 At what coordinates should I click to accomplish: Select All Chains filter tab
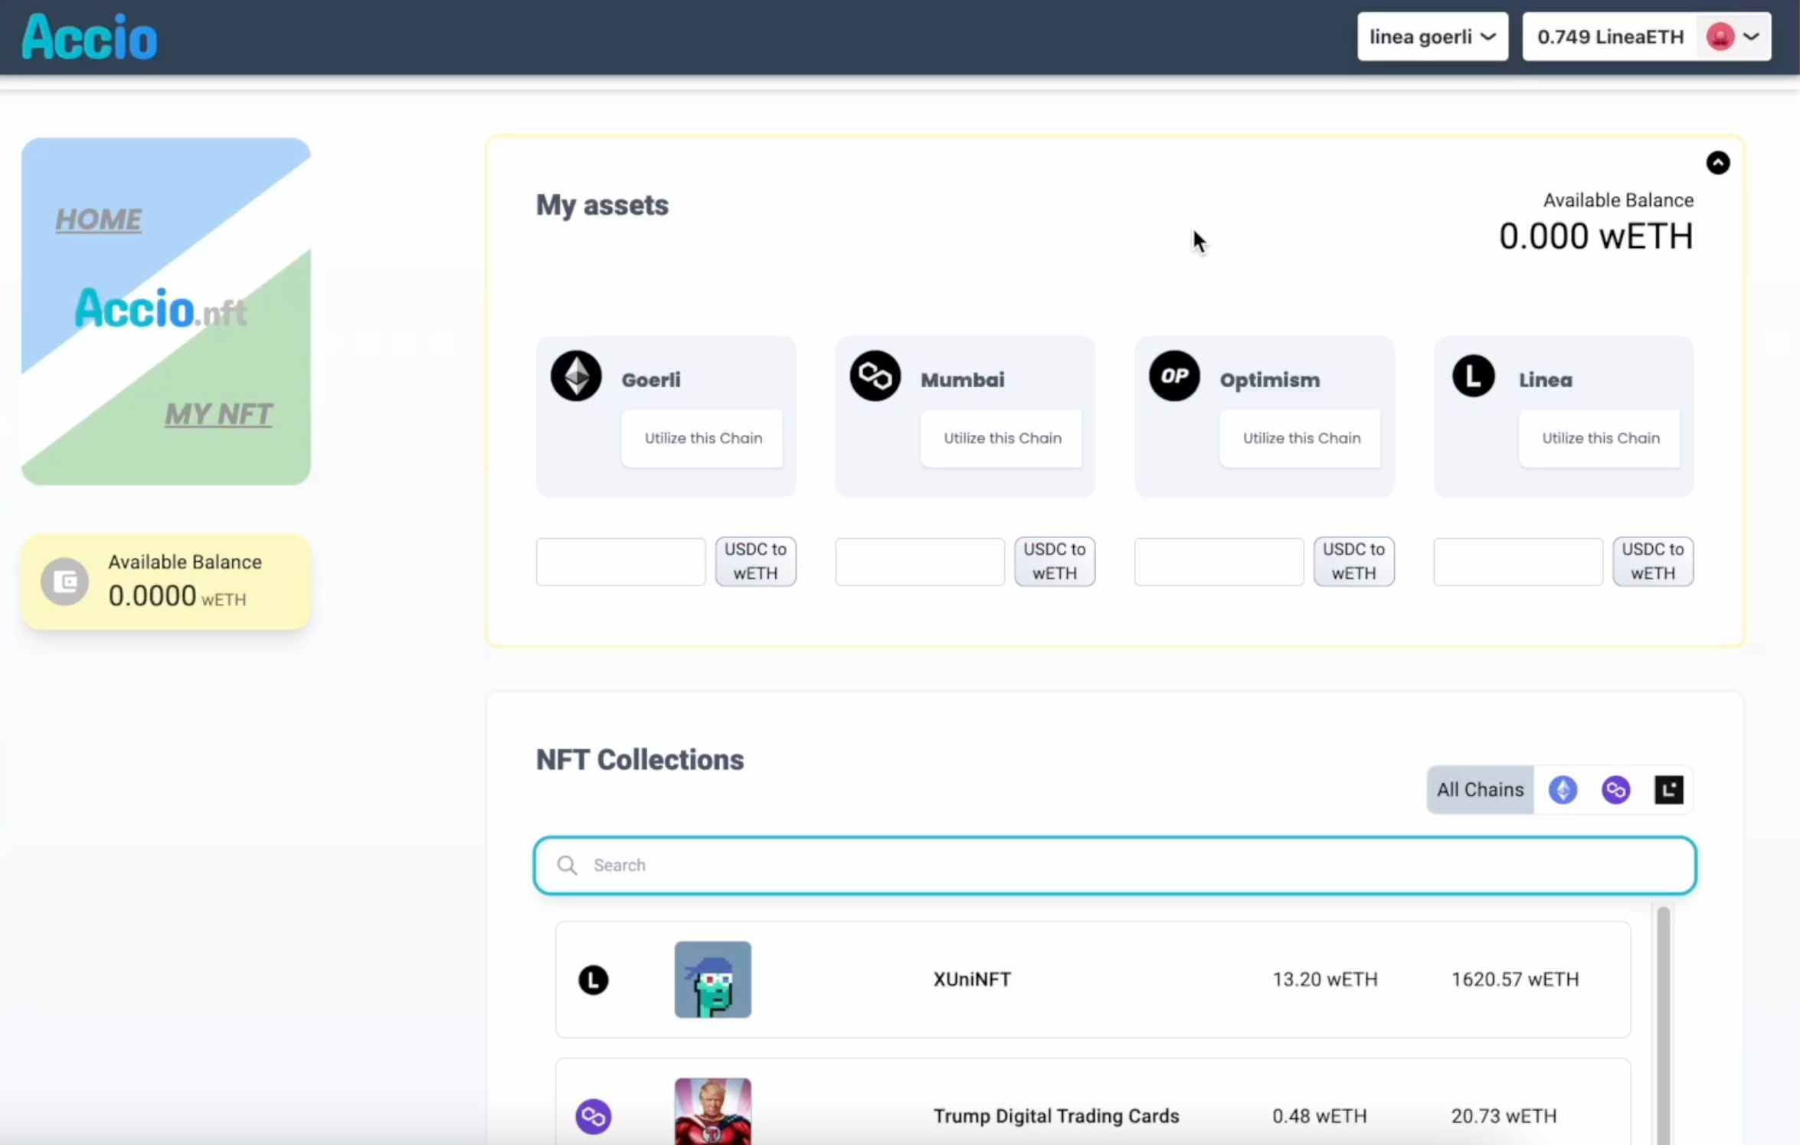point(1480,789)
